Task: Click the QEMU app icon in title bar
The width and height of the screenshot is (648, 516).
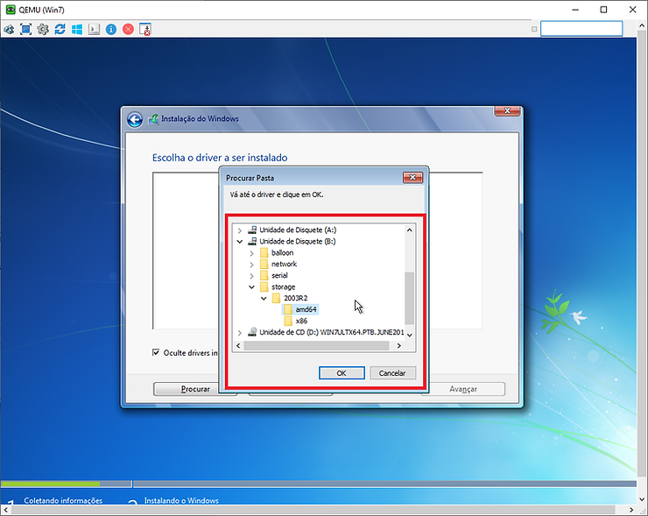Action: [11, 10]
